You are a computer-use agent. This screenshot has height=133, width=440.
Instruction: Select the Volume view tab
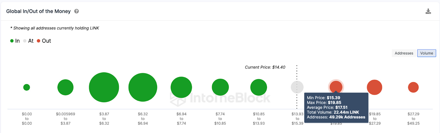click(427, 53)
